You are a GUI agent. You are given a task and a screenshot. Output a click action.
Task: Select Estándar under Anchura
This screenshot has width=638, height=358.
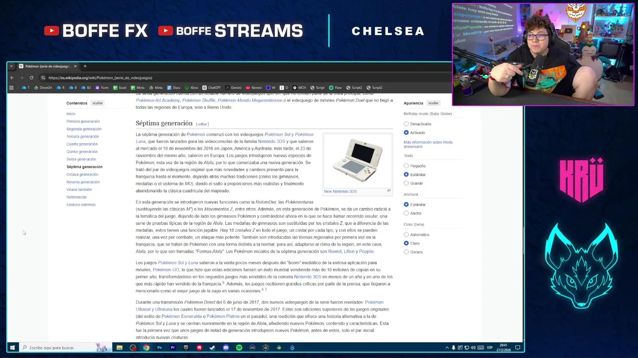pyautogui.click(x=406, y=204)
